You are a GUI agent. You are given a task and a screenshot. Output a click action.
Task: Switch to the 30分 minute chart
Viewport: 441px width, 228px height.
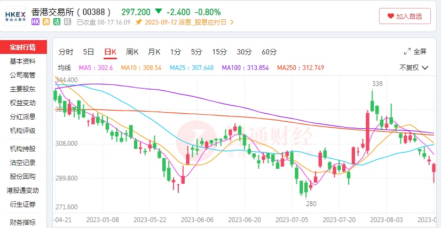[x=244, y=52]
